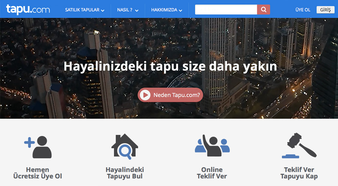The height and width of the screenshot is (186, 338).
Task: Click the tapu.com logo
Action: click(x=28, y=9)
